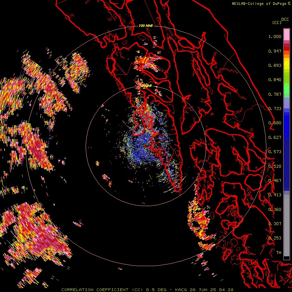Image resolution: width=292 pixels, height=292 pixels.
Task: Select the 0.573 color scale value
Action: (x=275, y=152)
